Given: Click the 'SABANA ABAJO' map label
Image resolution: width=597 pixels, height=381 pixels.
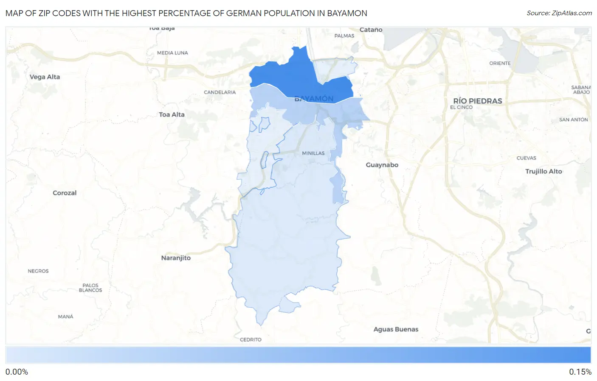Looking at the screenshot, I should click(581, 89).
